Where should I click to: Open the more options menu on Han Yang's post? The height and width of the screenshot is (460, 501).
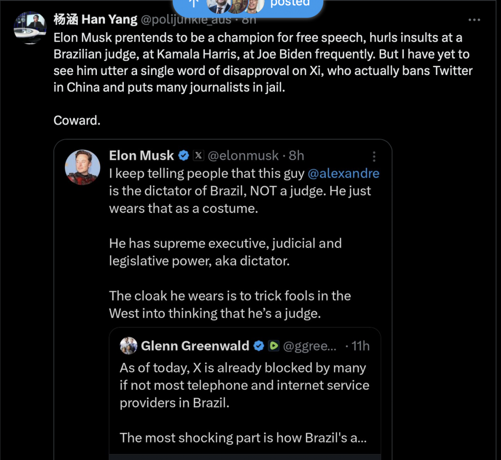pos(474,20)
